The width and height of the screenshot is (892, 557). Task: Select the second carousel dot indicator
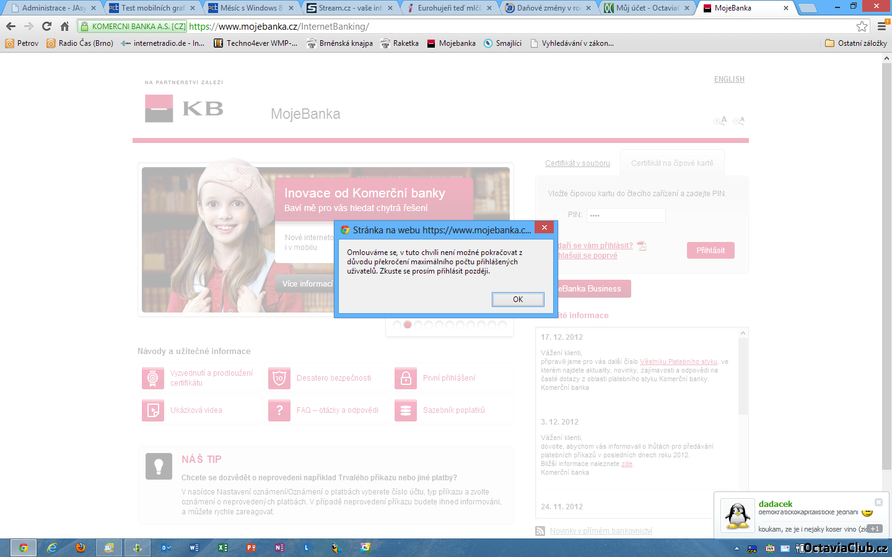tap(408, 324)
